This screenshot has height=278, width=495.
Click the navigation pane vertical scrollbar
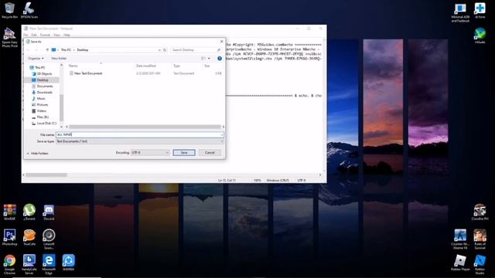pyautogui.click(x=62, y=107)
